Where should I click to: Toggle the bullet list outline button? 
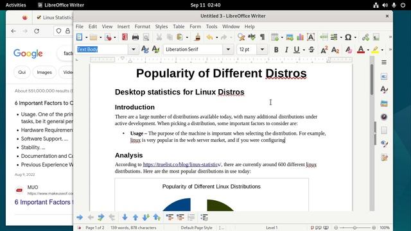204,217
